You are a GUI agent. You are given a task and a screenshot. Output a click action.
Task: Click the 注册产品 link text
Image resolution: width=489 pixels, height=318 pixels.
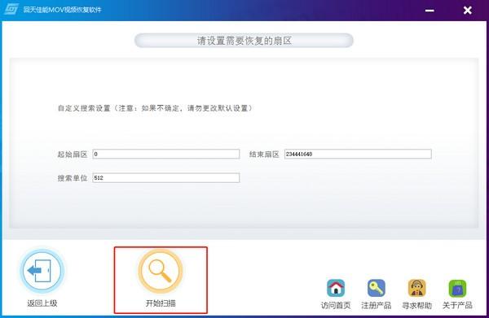click(x=377, y=306)
